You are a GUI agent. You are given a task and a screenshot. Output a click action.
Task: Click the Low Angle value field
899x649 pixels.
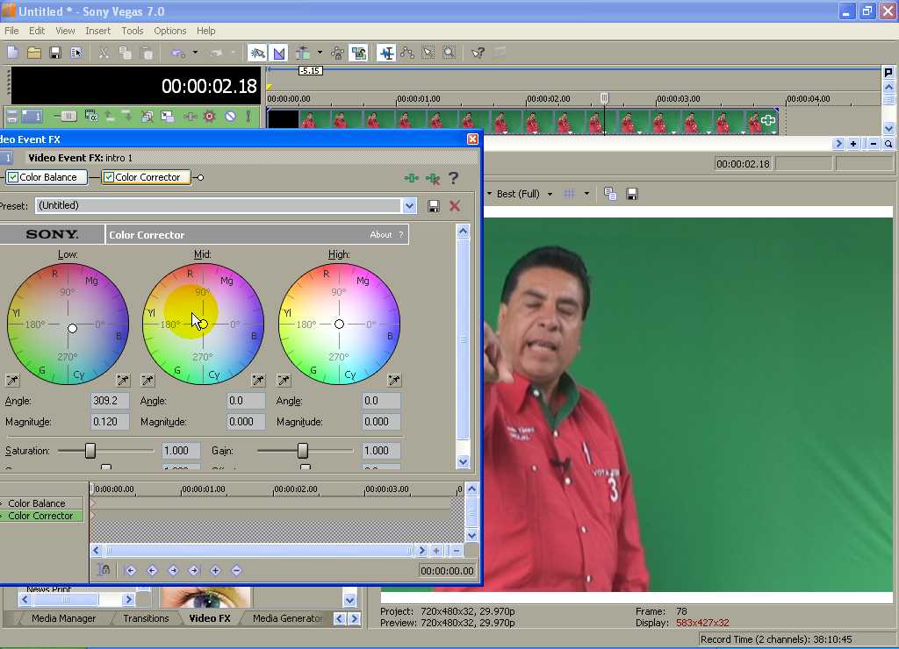pyautogui.click(x=110, y=401)
